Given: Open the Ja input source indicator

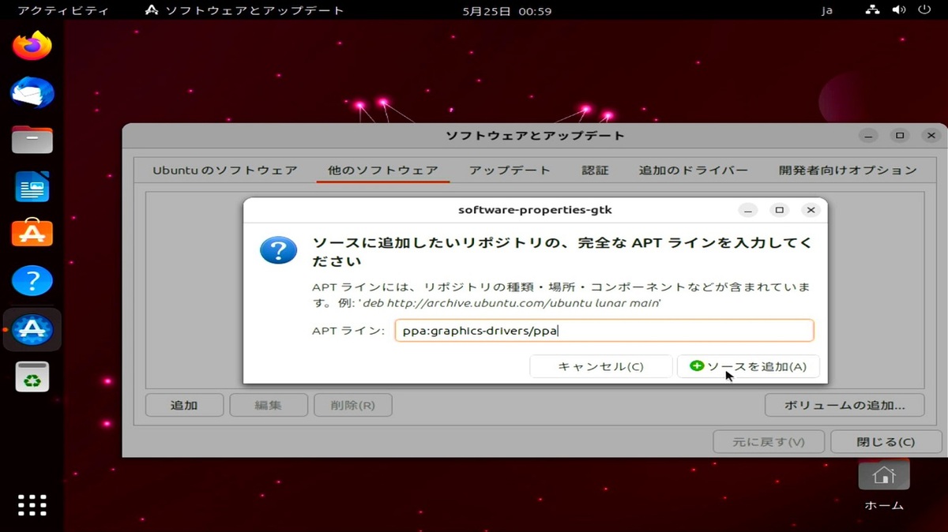Looking at the screenshot, I should point(827,11).
